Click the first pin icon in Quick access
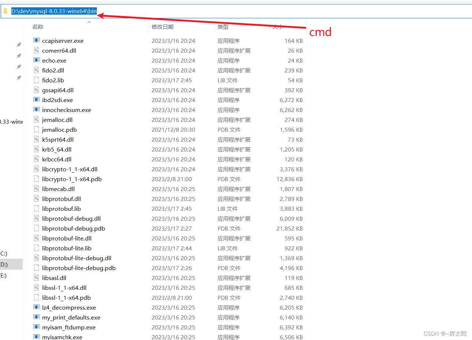Image resolution: width=472 pixels, height=340 pixels. click(x=19, y=45)
